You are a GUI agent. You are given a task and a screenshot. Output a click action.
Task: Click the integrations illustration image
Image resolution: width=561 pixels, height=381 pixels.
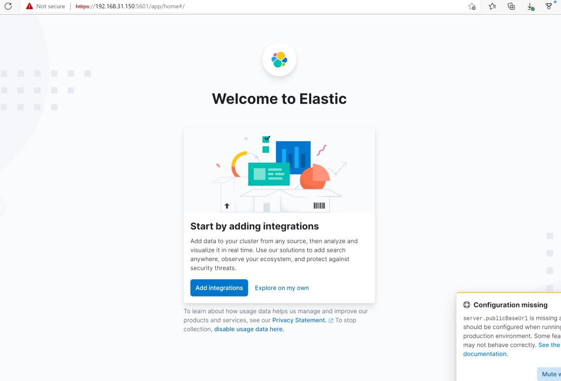[279, 171]
